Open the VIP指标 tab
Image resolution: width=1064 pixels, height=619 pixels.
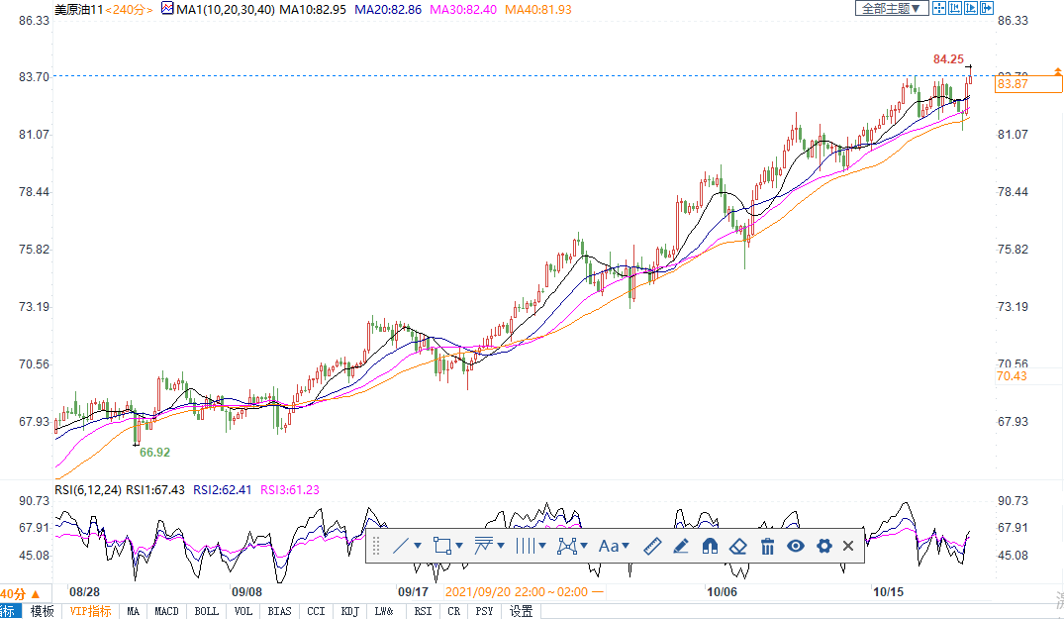coord(90,611)
